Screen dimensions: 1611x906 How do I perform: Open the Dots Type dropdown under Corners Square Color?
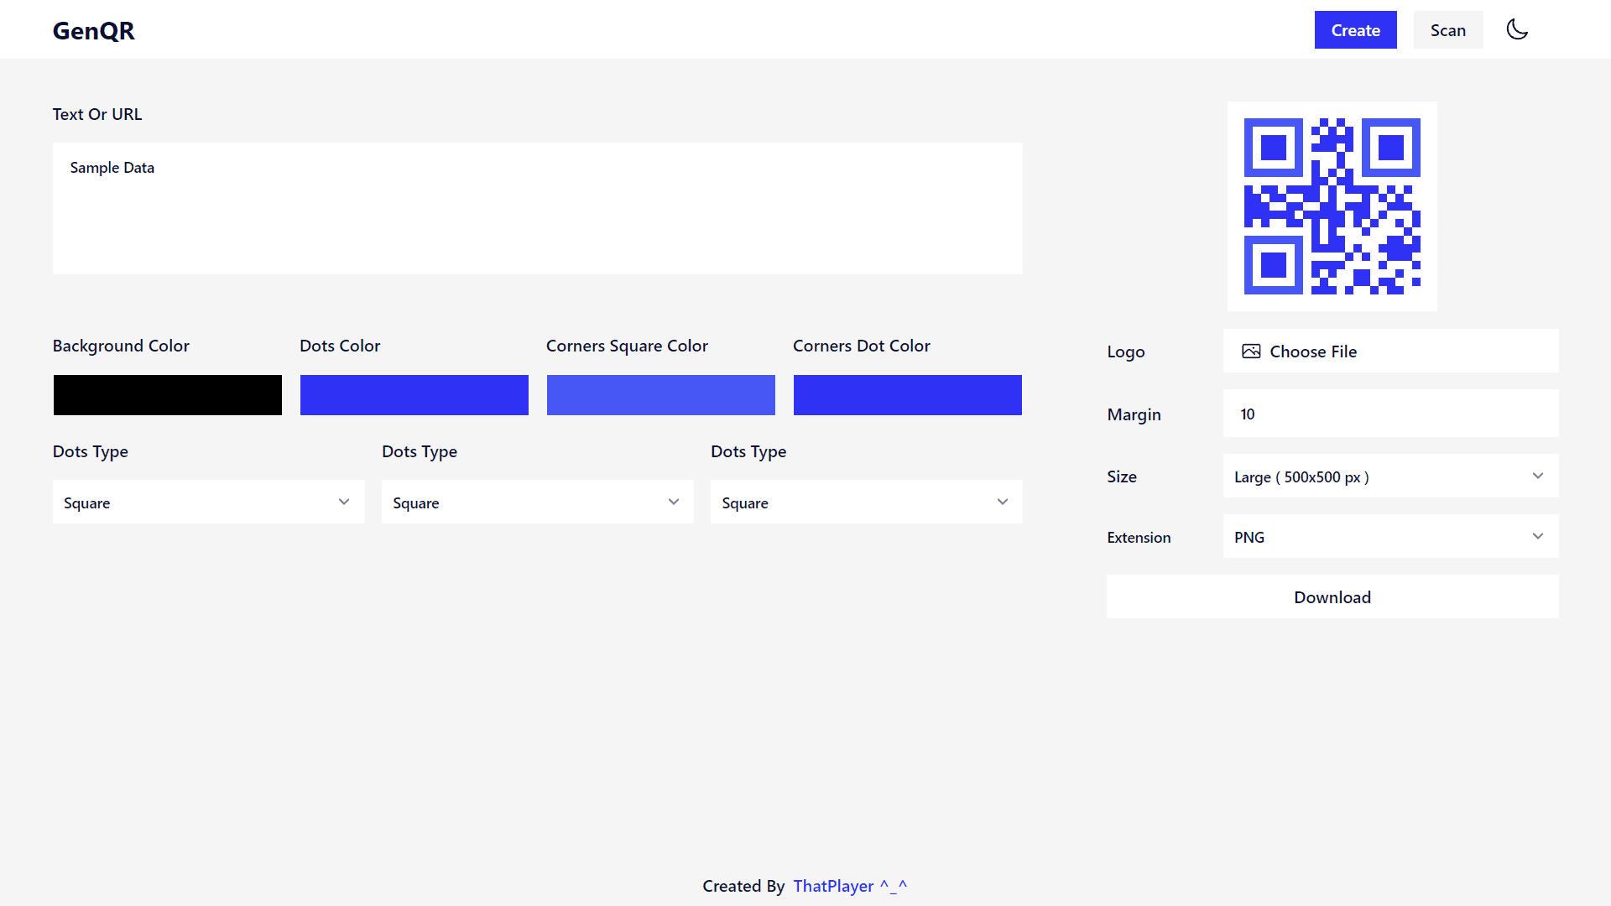[538, 502]
